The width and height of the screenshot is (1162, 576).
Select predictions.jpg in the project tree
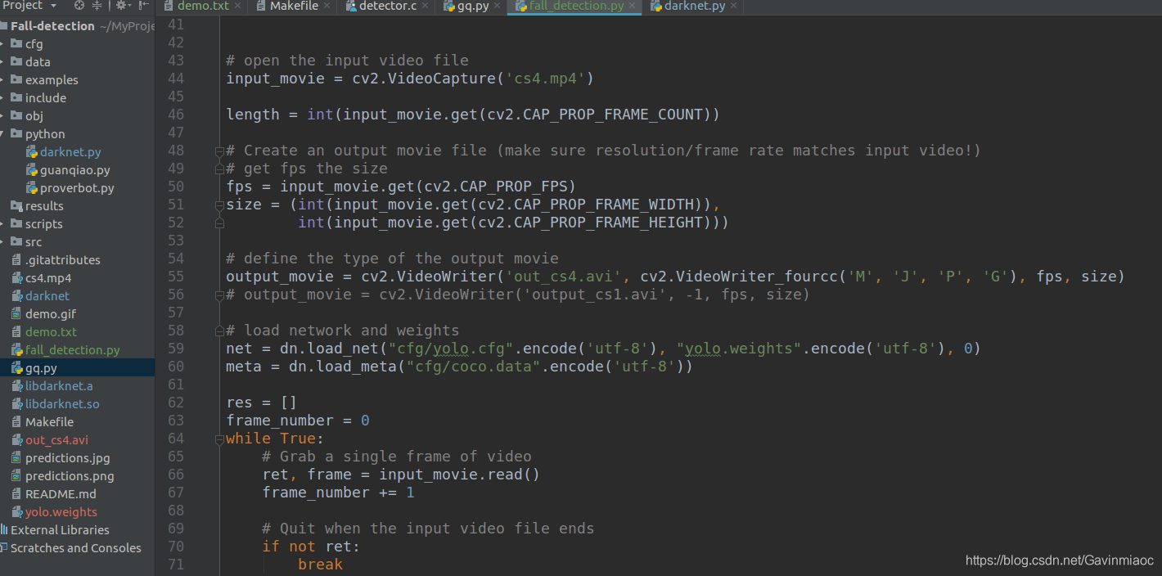pyautogui.click(x=67, y=458)
